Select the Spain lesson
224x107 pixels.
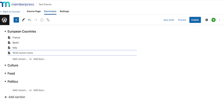tap(16, 43)
